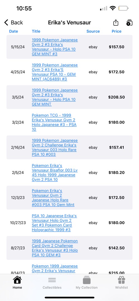Open the 5/15/24 listing for $157.50
The image size is (139, 301).
(55, 47)
